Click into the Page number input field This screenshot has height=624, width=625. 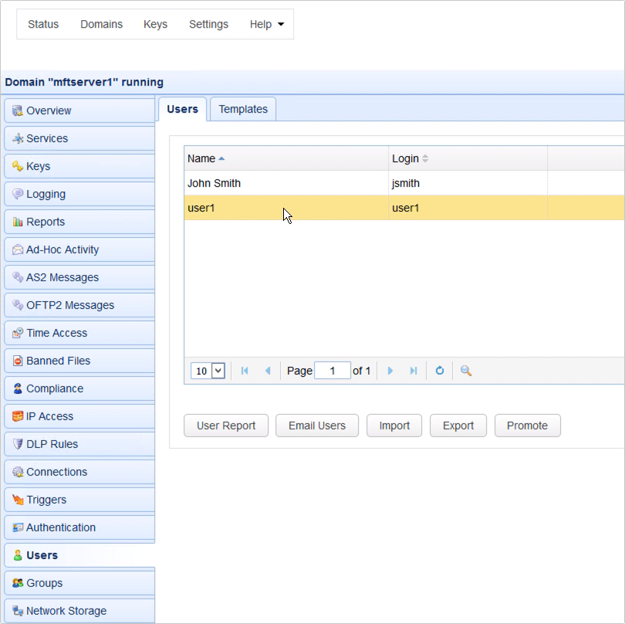[x=333, y=371]
